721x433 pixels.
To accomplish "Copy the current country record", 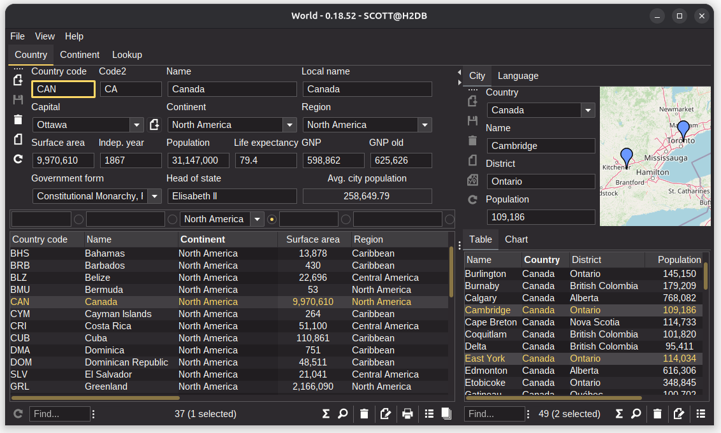I will pos(17,139).
